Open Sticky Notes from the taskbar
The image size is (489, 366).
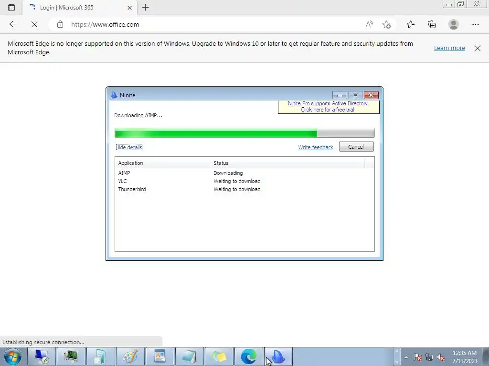coord(219,356)
